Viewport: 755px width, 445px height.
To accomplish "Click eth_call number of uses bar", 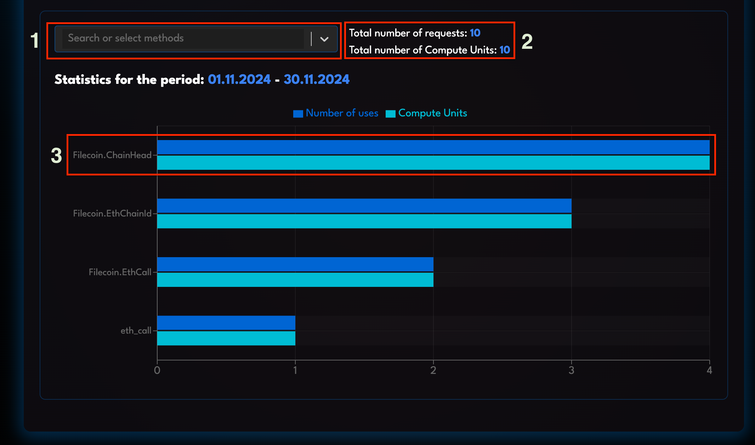I will [226, 323].
